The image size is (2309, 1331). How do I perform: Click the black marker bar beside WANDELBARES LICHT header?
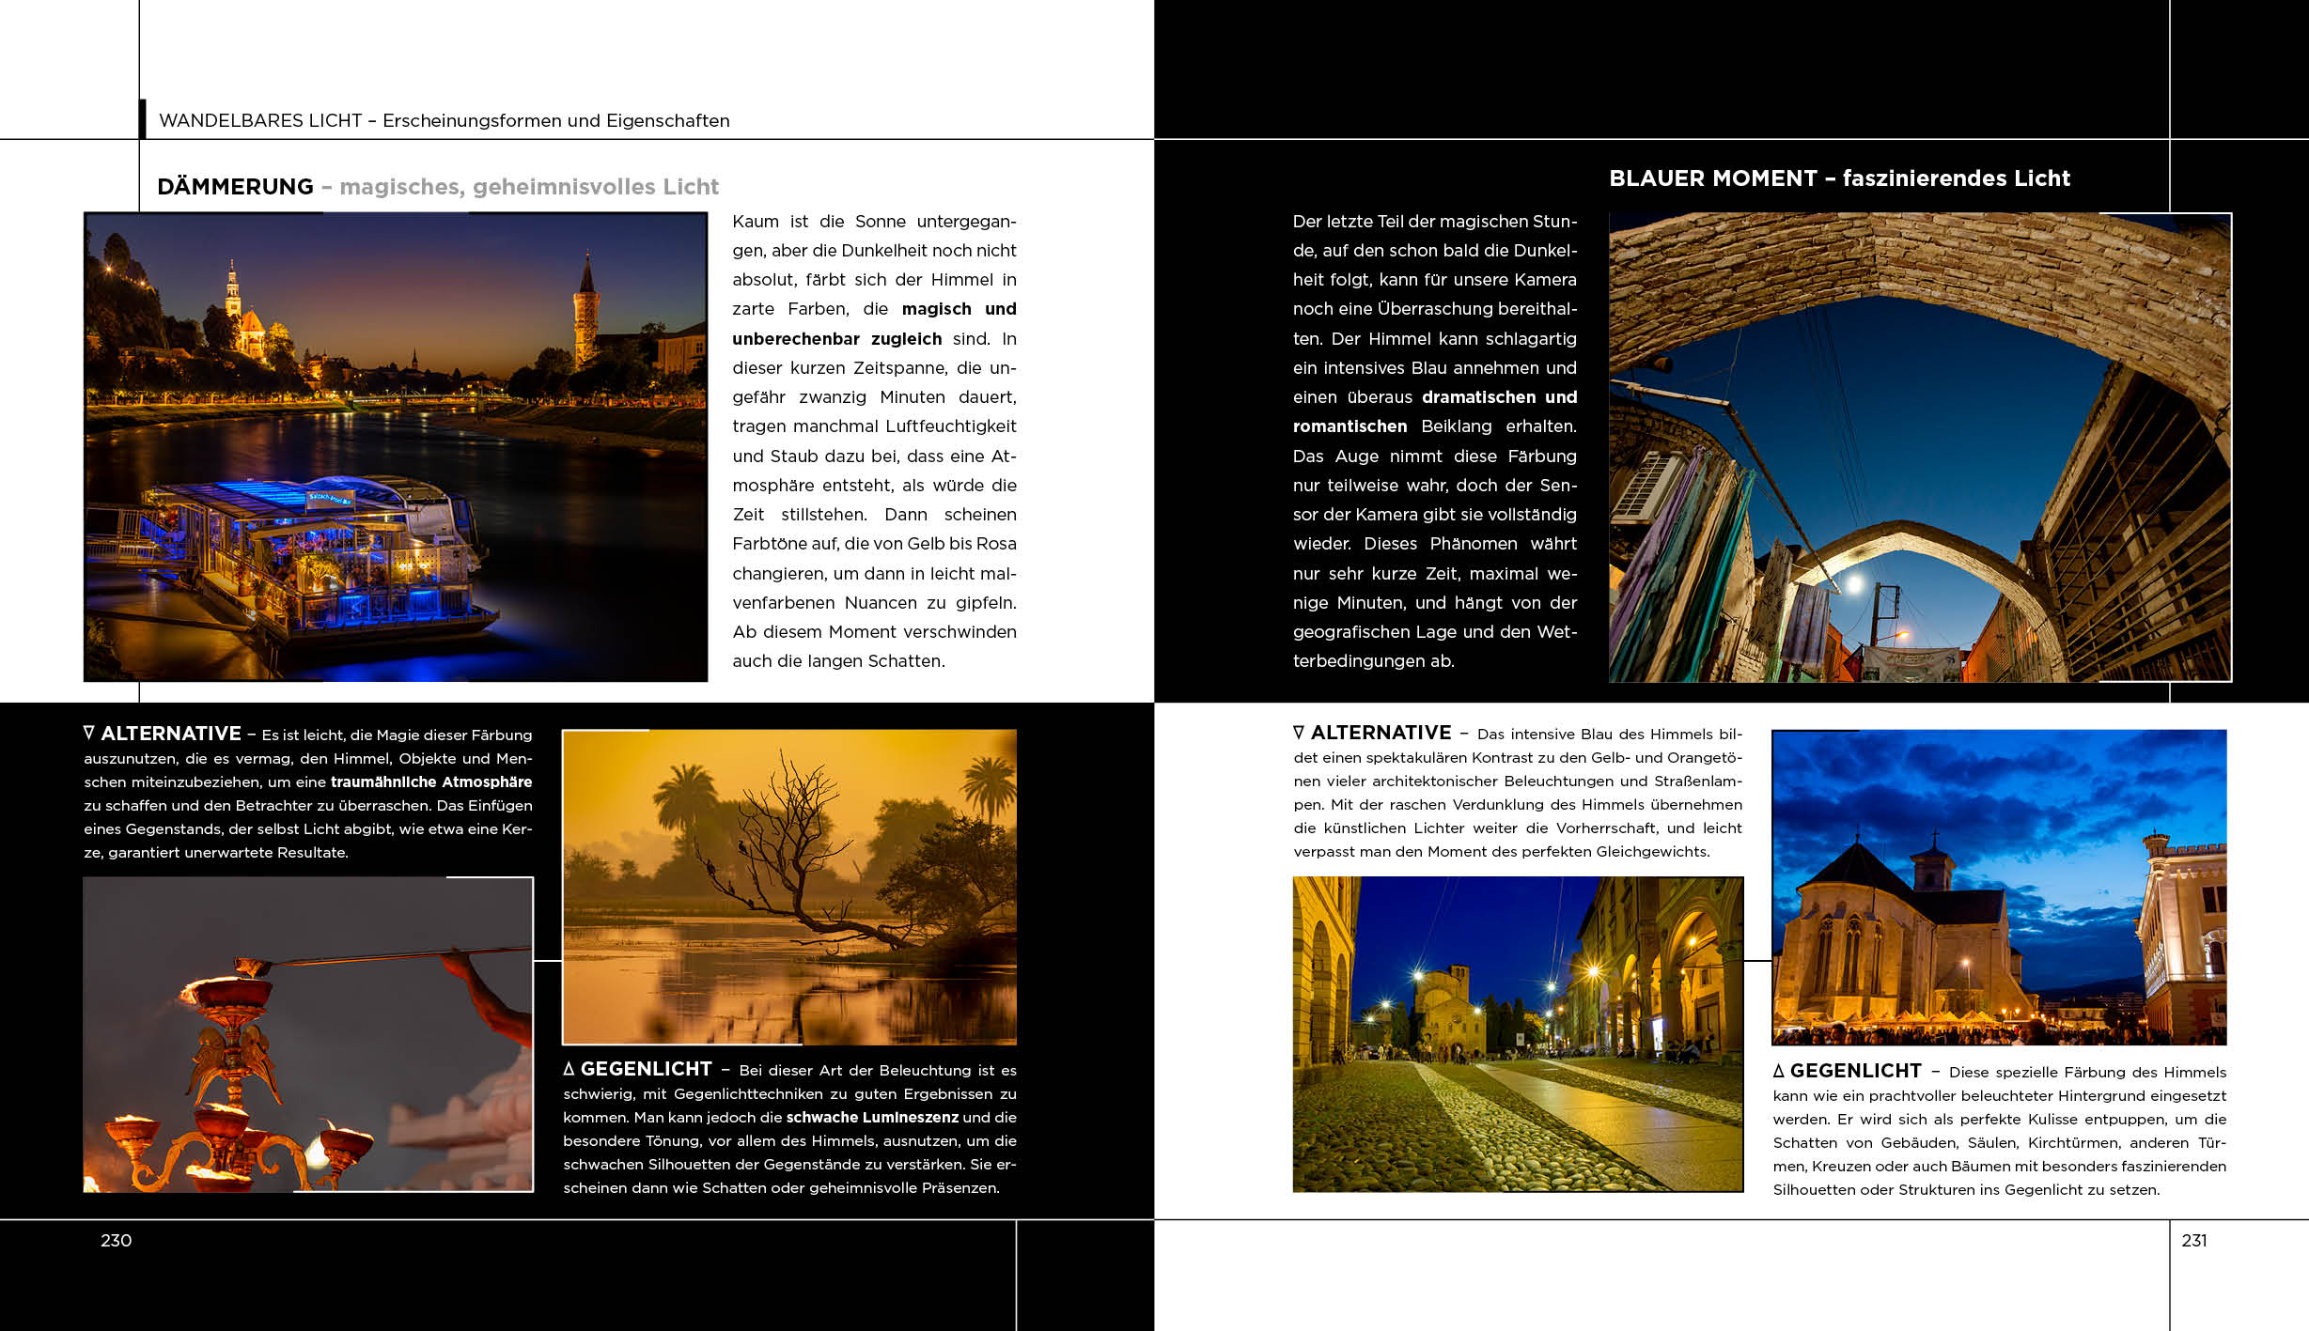click(x=143, y=119)
